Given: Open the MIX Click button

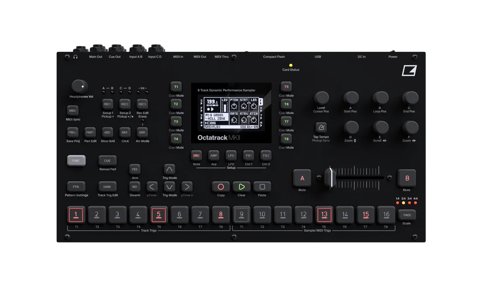Looking at the screenshot, I should [x=125, y=133].
